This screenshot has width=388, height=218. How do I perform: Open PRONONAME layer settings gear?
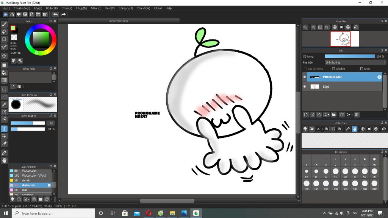tap(379, 77)
